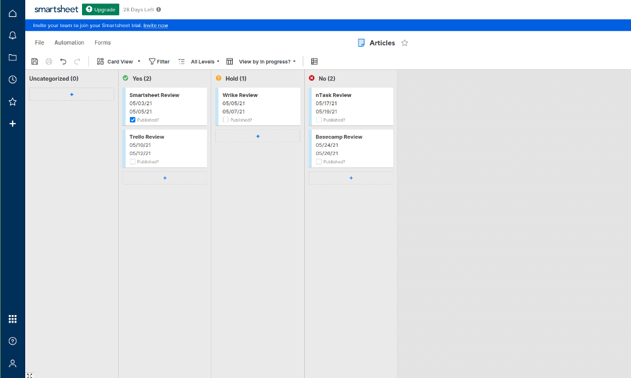
Task: Select the nTask Review card title
Action: [333, 95]
